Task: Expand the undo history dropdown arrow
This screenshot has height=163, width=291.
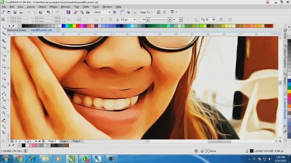Action: 53,12
